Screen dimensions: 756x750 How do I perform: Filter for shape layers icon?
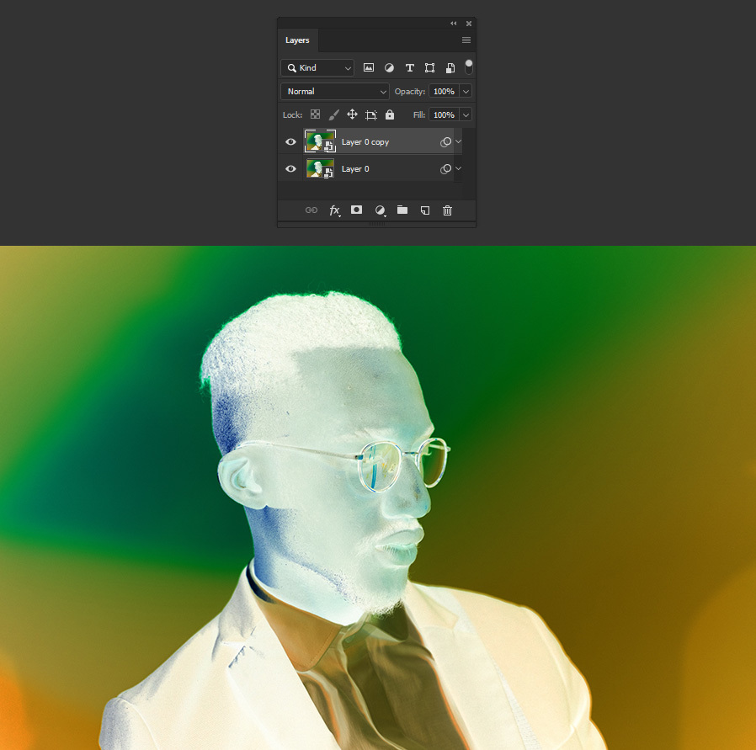point(429,67)
